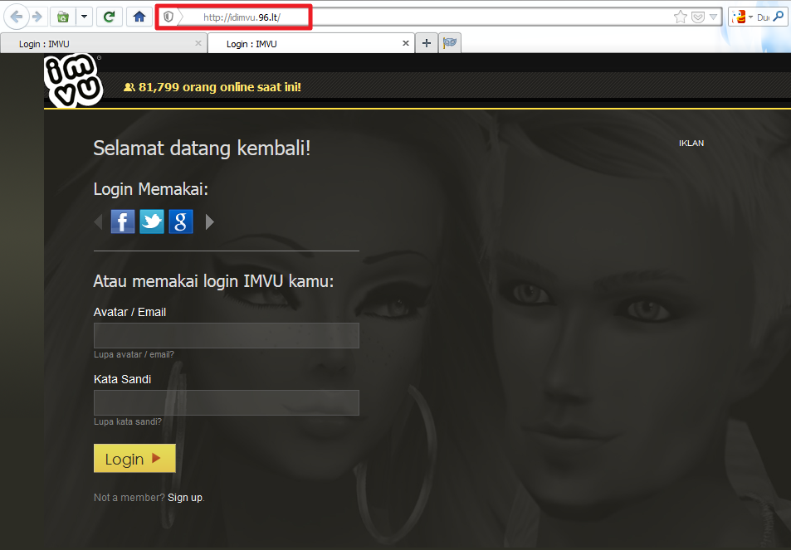Open the green folder toolbar icon
This screenshot has height=550, width=791.
coord(63,17)
